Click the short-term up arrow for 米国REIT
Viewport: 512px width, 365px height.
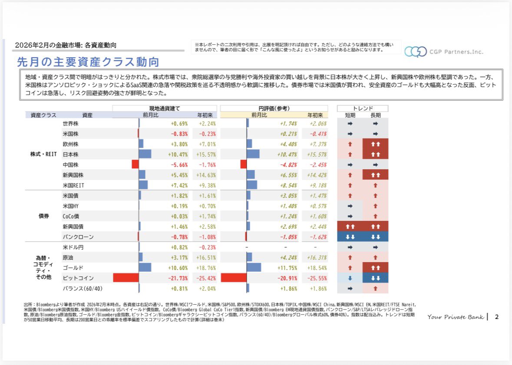350,185
